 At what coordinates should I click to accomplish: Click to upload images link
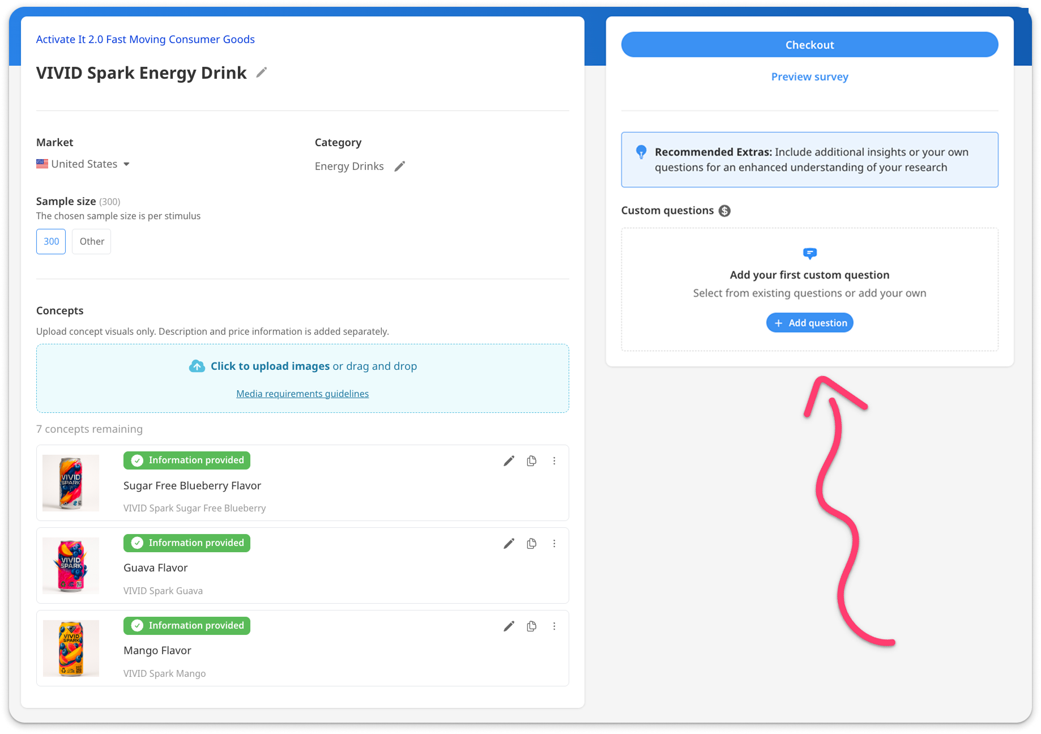click(270, 366)
